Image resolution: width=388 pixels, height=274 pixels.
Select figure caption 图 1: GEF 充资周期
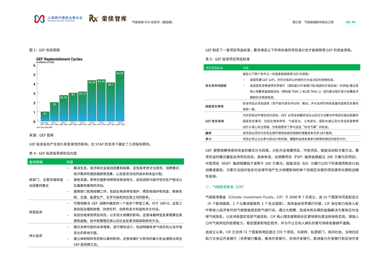coord(45,50)
